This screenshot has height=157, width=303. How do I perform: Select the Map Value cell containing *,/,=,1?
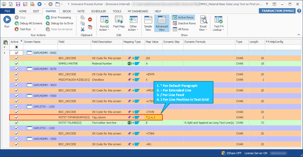[153, 117]
